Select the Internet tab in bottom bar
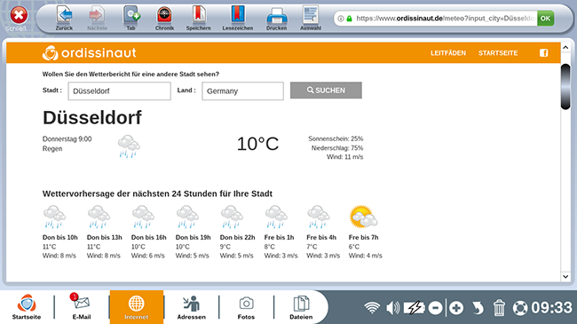This screenshot has width=577, height=324. 137,307
